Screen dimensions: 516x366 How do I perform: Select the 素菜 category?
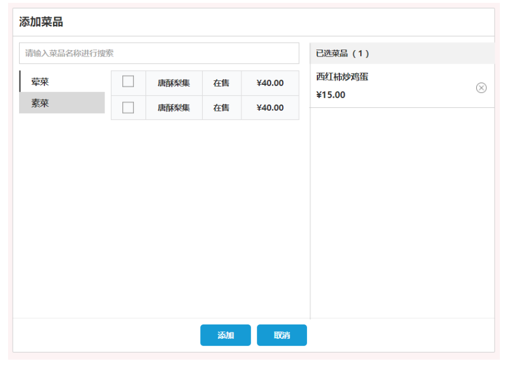tap(62, 103)
